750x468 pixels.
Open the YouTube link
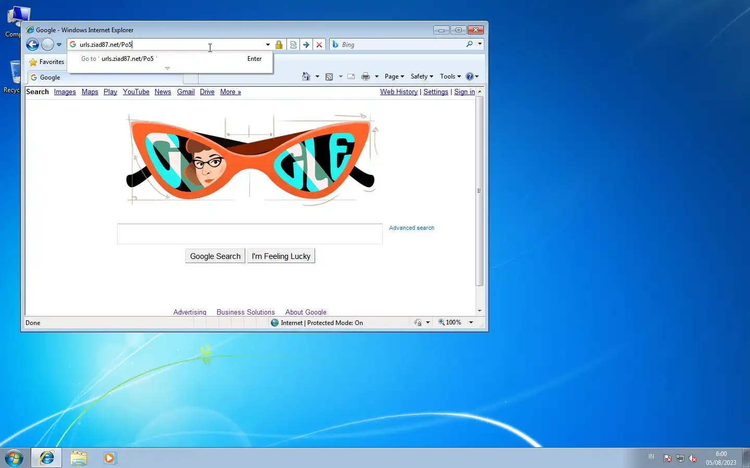tap(136, 92)
